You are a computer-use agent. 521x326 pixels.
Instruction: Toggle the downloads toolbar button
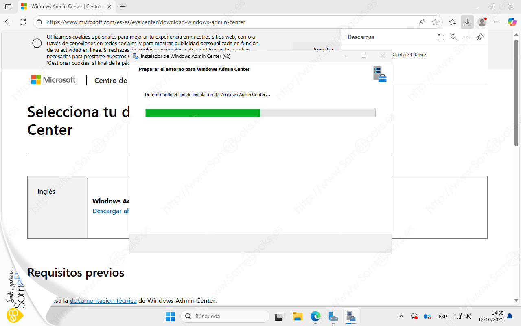coord(467,22)
